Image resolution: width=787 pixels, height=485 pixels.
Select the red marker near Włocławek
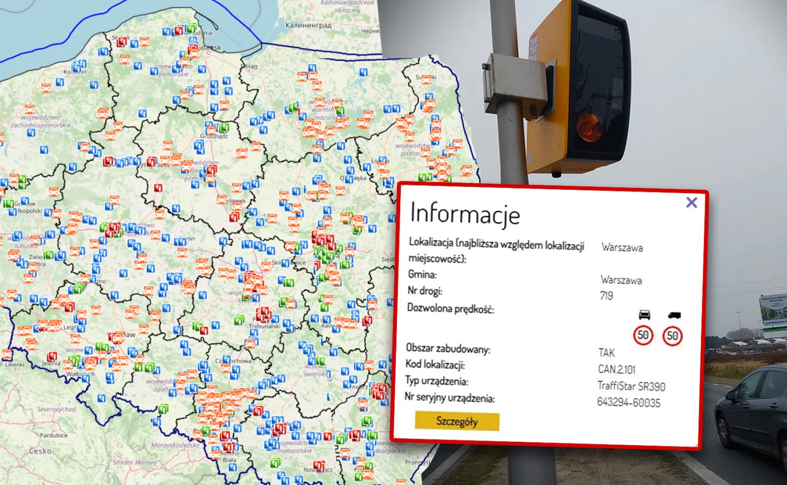pos(234,217)
